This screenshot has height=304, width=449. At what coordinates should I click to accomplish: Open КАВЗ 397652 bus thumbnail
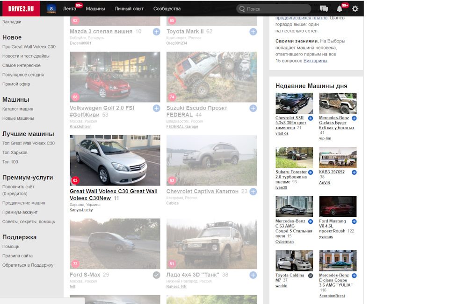click(338, 157)
